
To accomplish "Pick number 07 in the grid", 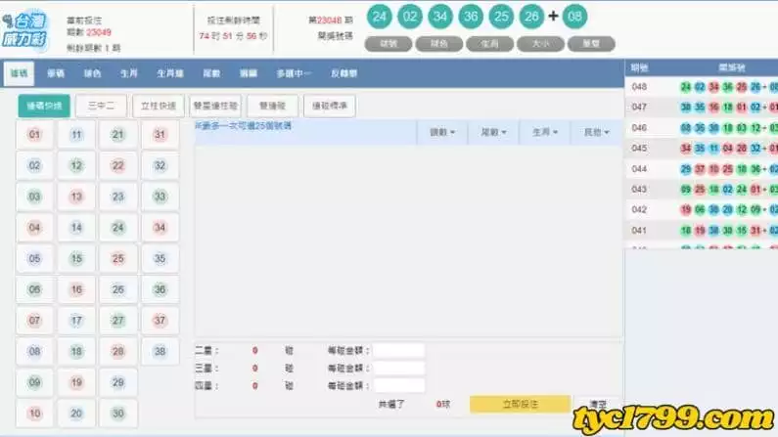I will (34, 321).
